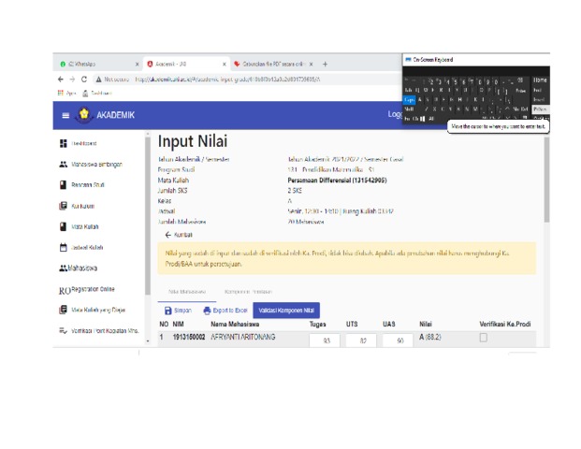
Task: Click the Tugas score field for AFRYANTI
Action: pos(325,341)
